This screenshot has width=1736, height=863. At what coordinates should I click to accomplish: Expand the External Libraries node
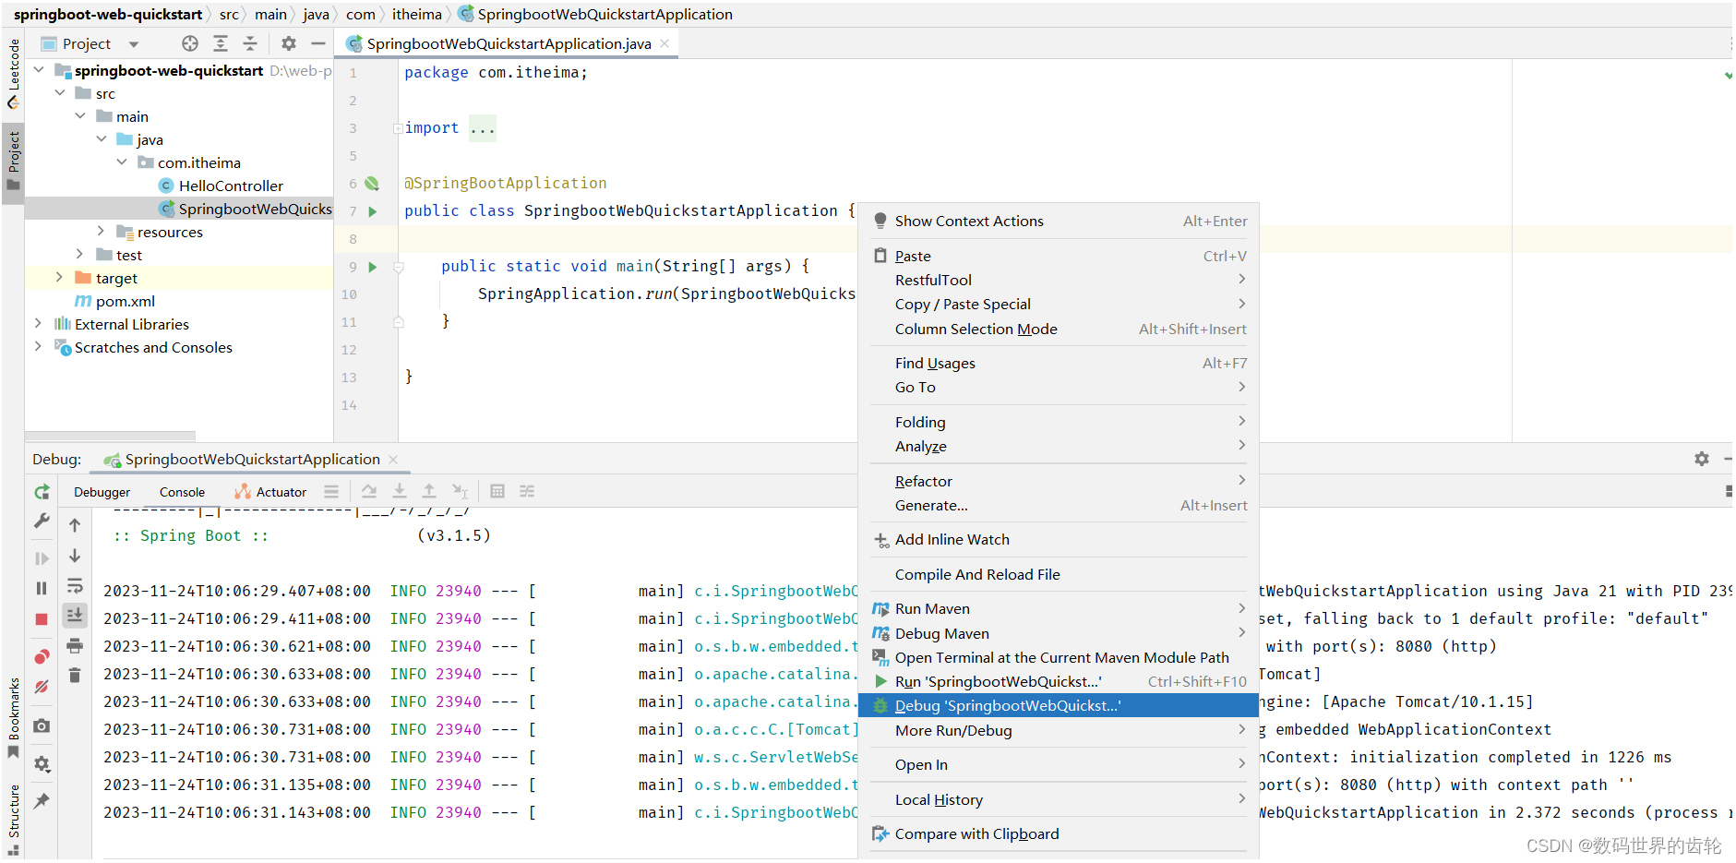pyautogui.click(x=38, y=323)
